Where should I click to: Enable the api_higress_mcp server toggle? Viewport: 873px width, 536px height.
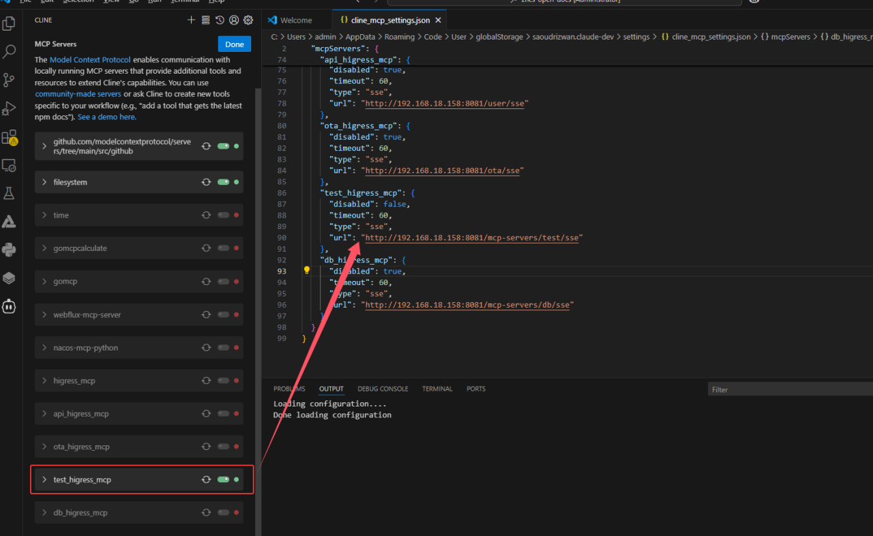point(223,413)
